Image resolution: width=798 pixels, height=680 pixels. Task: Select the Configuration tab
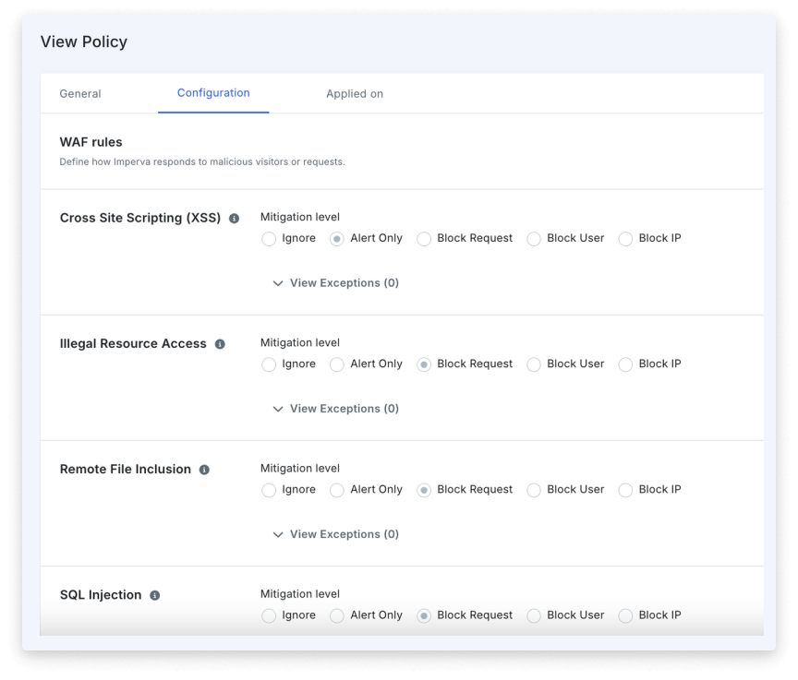(x=213, y=93)
